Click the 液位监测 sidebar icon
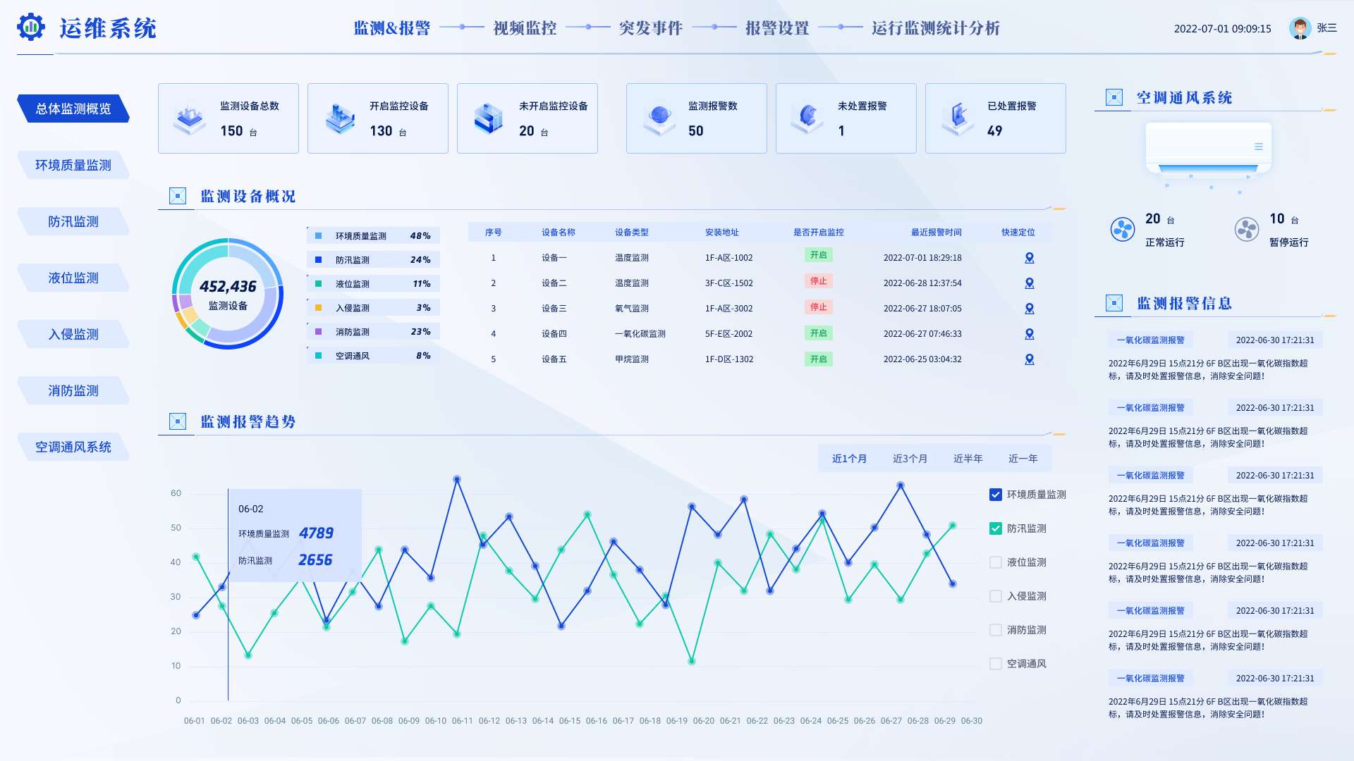 click(72, 277)
